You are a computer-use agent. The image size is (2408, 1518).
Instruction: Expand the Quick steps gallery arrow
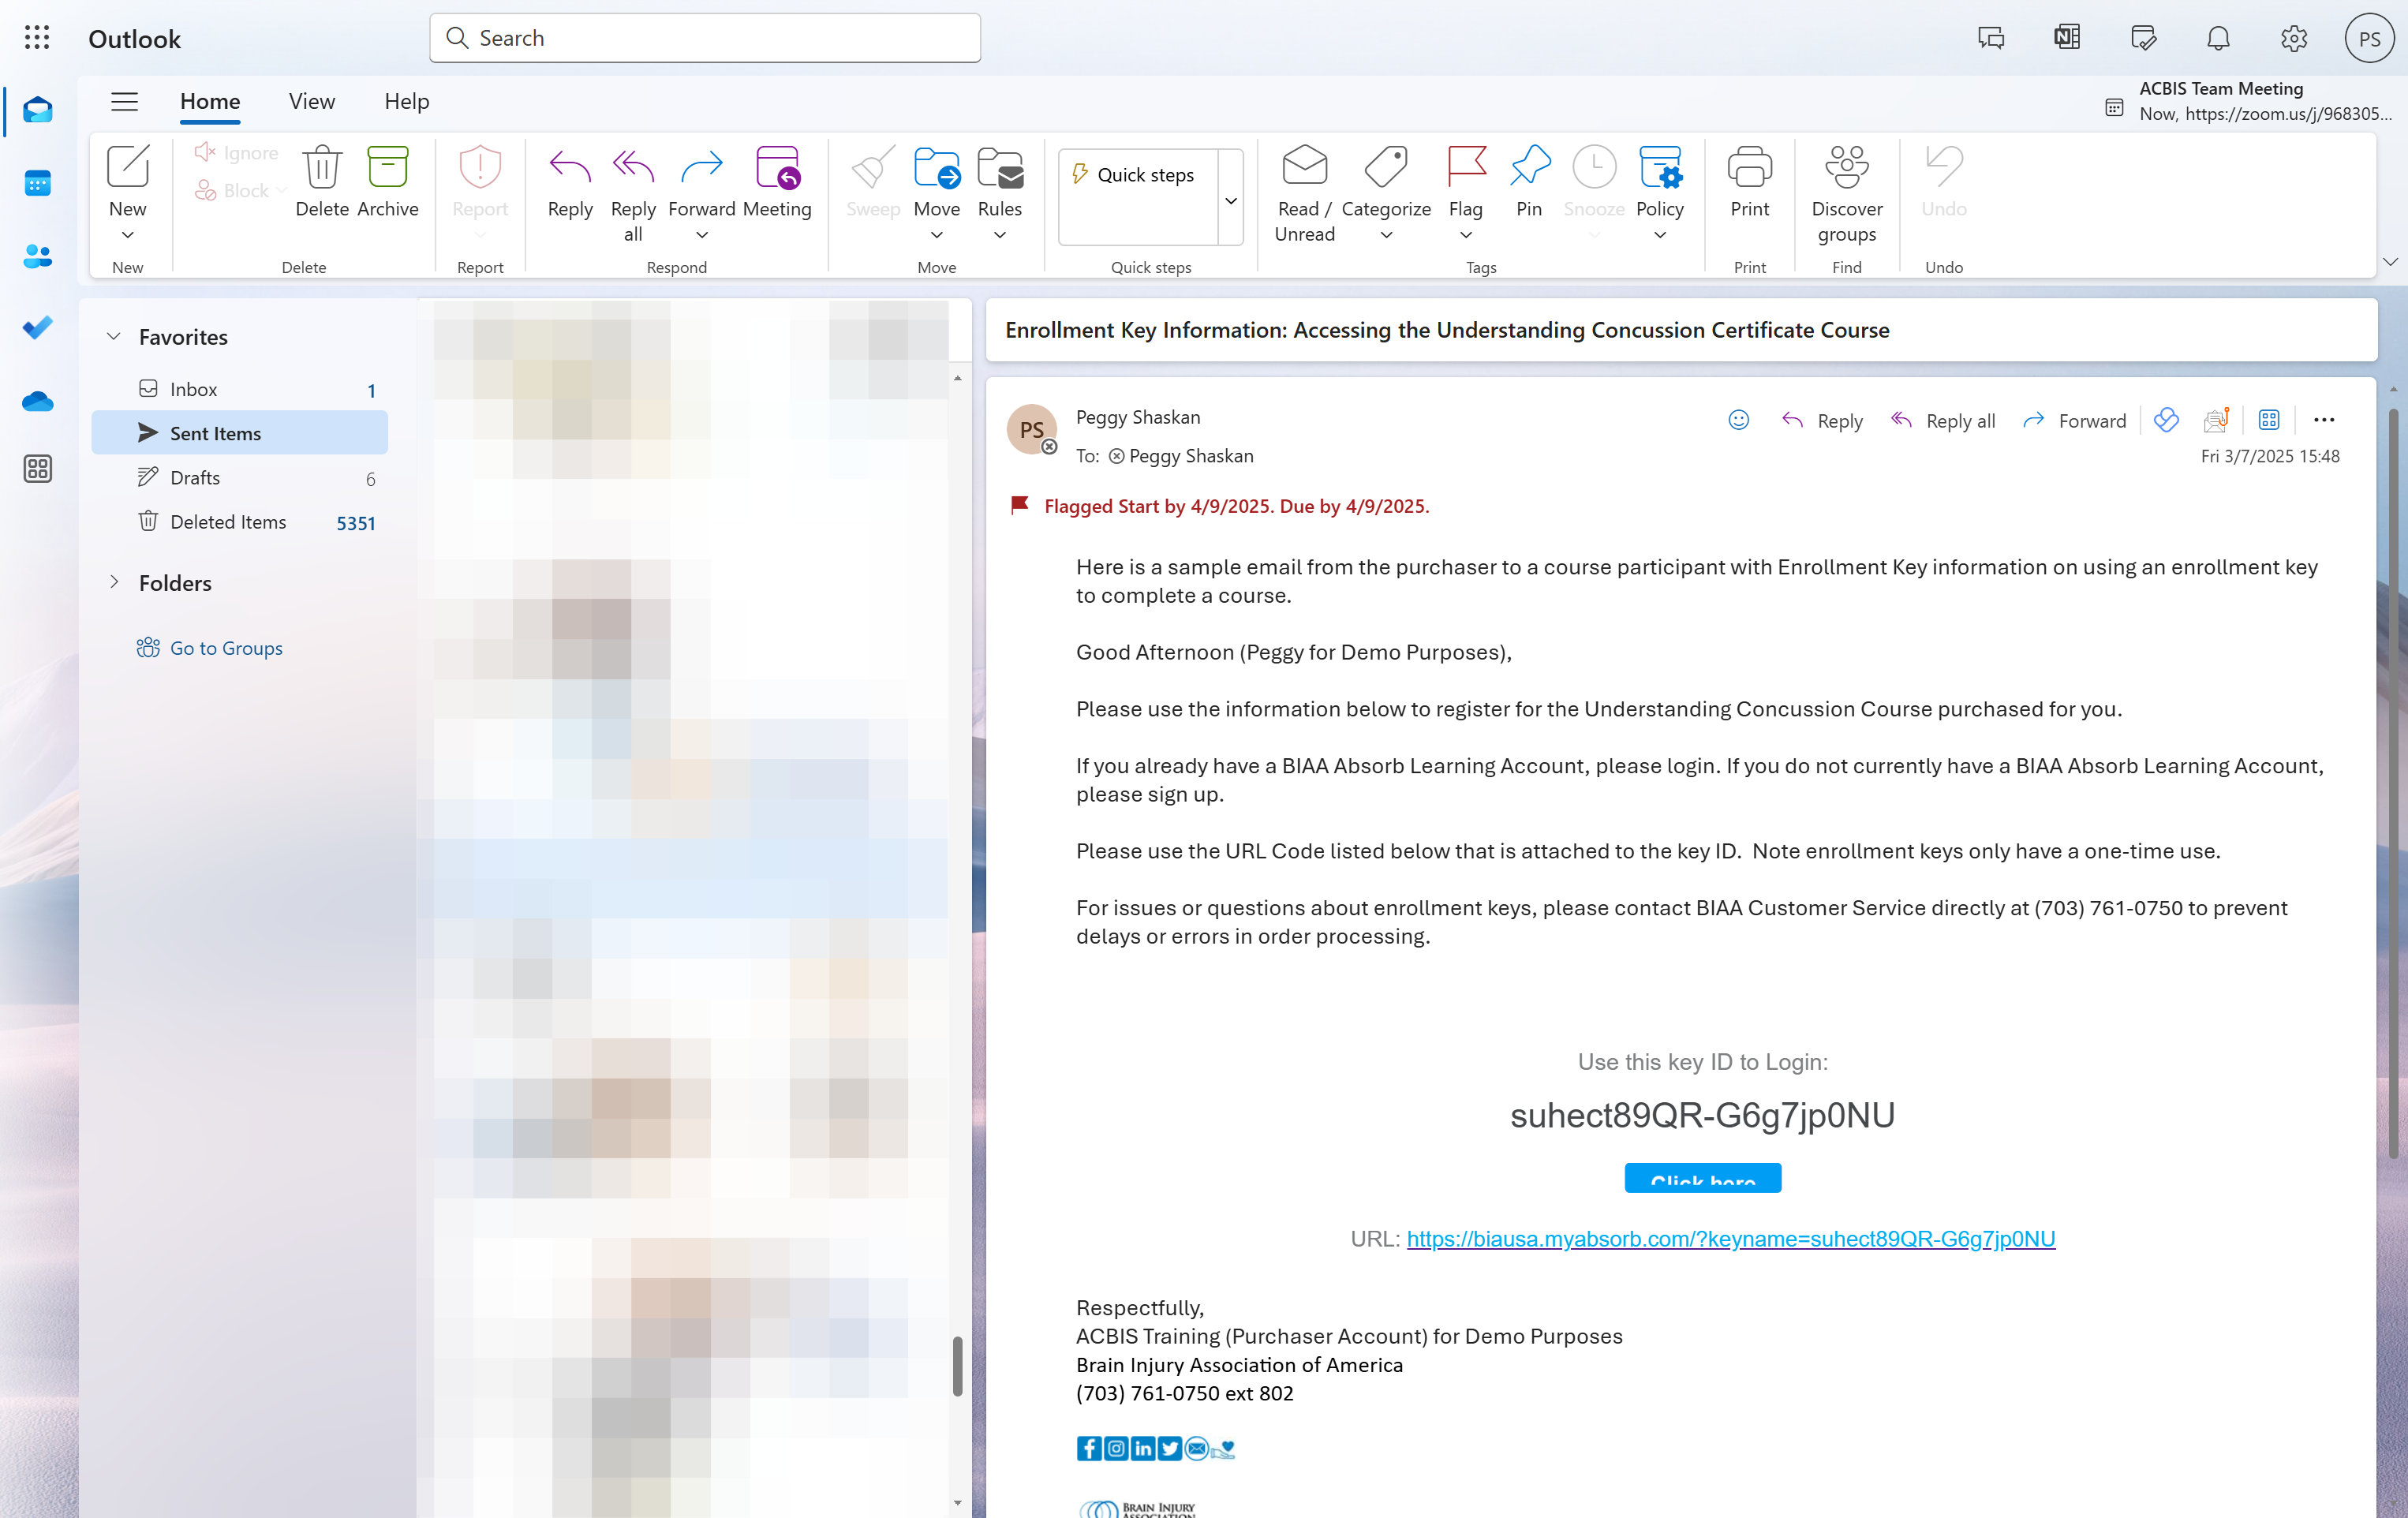[1231, 200]
